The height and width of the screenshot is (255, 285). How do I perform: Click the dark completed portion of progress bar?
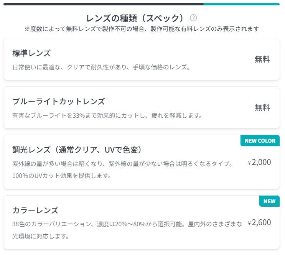tap(104, 4)
